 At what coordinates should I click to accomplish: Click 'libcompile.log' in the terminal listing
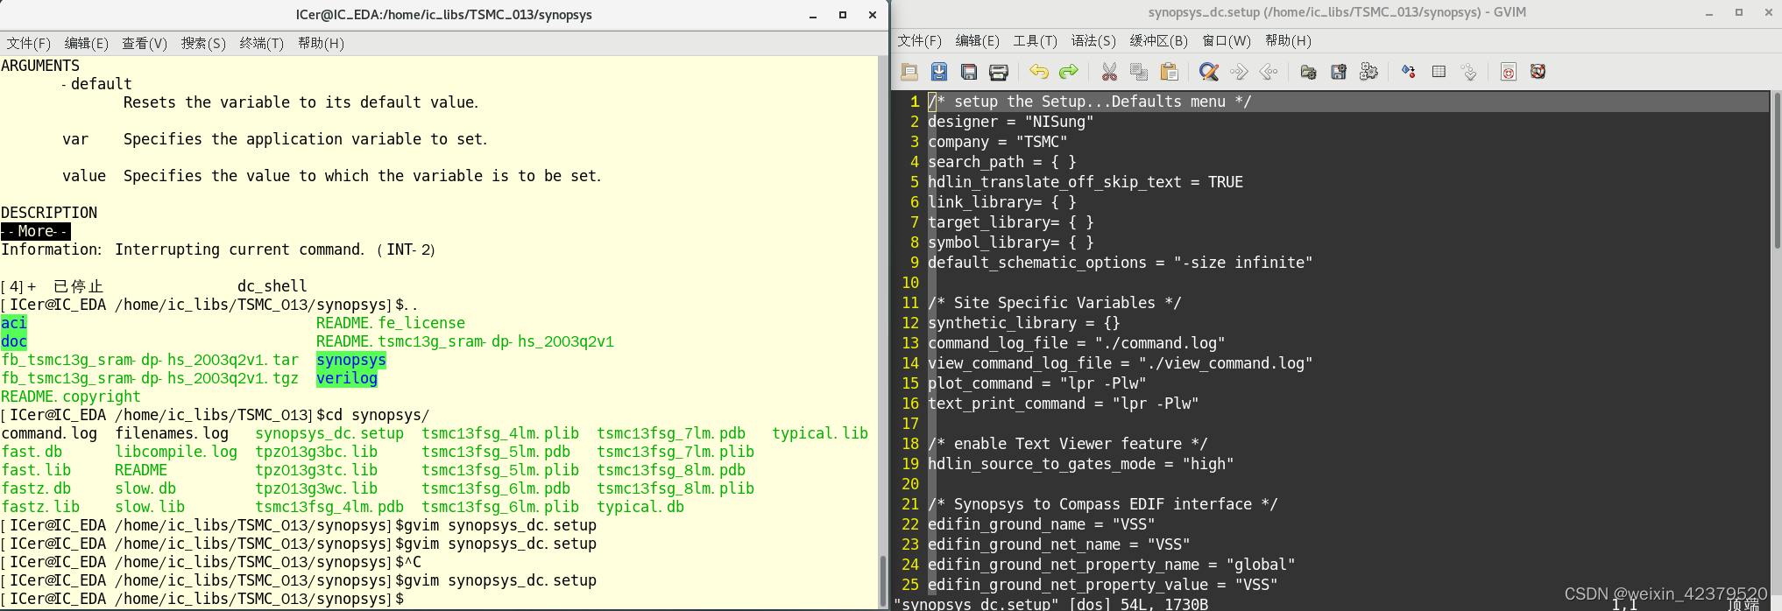176,452
